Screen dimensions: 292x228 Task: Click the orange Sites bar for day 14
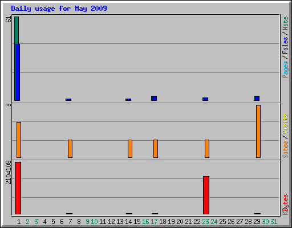[x=130, y=149]
